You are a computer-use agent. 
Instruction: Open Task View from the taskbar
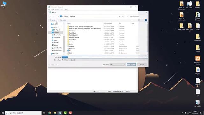(x=44, y=113)
